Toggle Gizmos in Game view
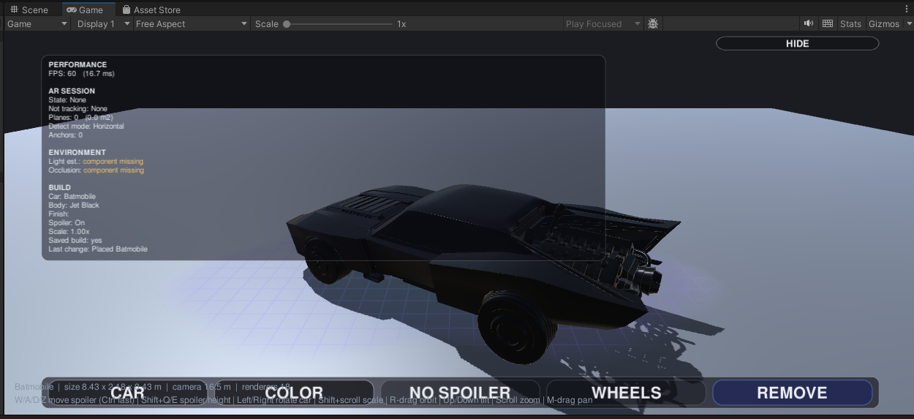Image resolution: width=914 pixels, height=419 pixels. [x=884, y=24]
